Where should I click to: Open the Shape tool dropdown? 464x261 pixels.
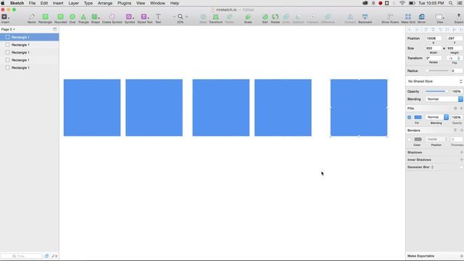point(95,18)
